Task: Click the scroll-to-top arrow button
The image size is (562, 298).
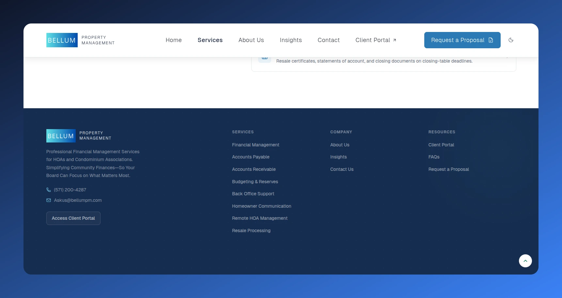Action: click(525, 261)
